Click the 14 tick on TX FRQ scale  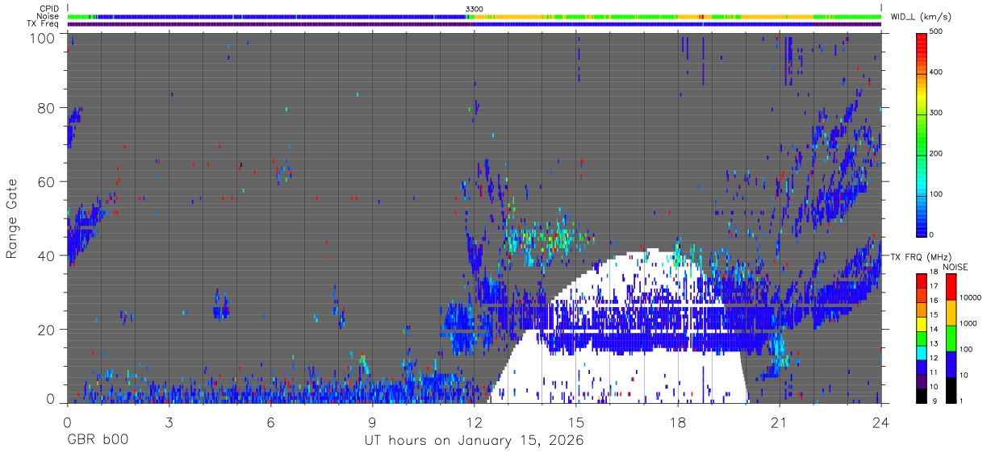pyautogui.click(x=933, y=329)
